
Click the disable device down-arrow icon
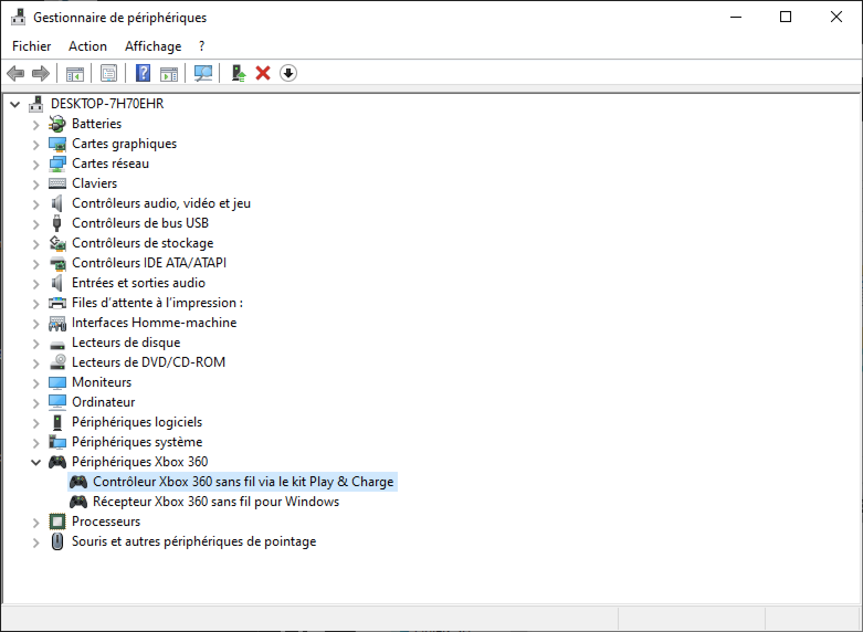pyautogui.click(x=288, y=73)
